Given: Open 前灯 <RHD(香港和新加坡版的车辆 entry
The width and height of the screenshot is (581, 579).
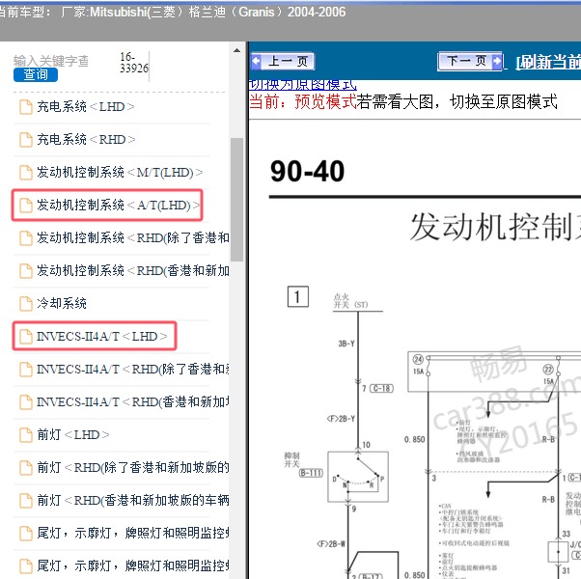Looking at the screenshot, I should tap(132, 501).
